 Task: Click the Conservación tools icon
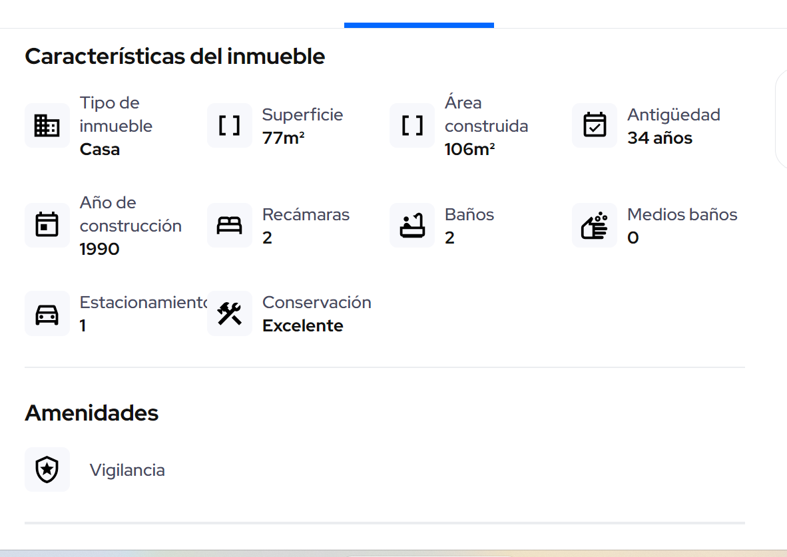[229, 313]
